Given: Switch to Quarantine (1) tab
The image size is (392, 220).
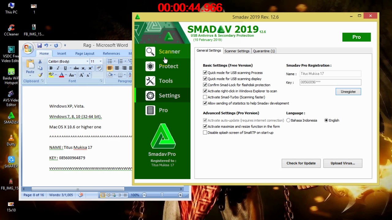Looking at the screenshot, I should pos(264,51).
